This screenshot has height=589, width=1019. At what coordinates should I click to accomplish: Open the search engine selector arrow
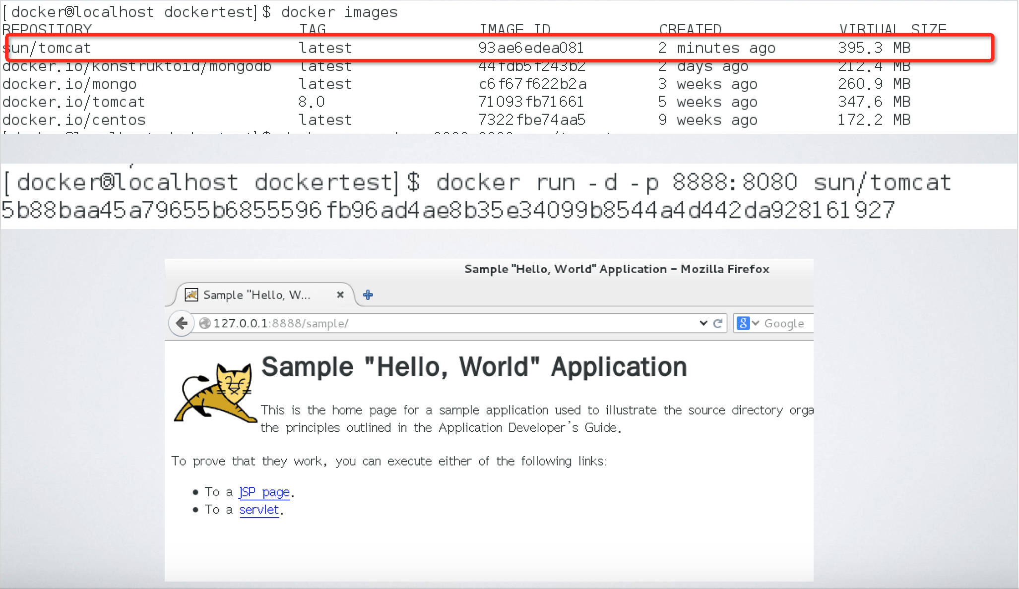[756, 323]
